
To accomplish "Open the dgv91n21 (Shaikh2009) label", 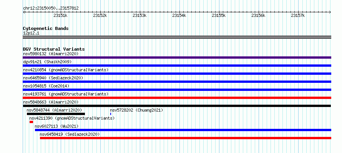I will (x=47, y=62).
